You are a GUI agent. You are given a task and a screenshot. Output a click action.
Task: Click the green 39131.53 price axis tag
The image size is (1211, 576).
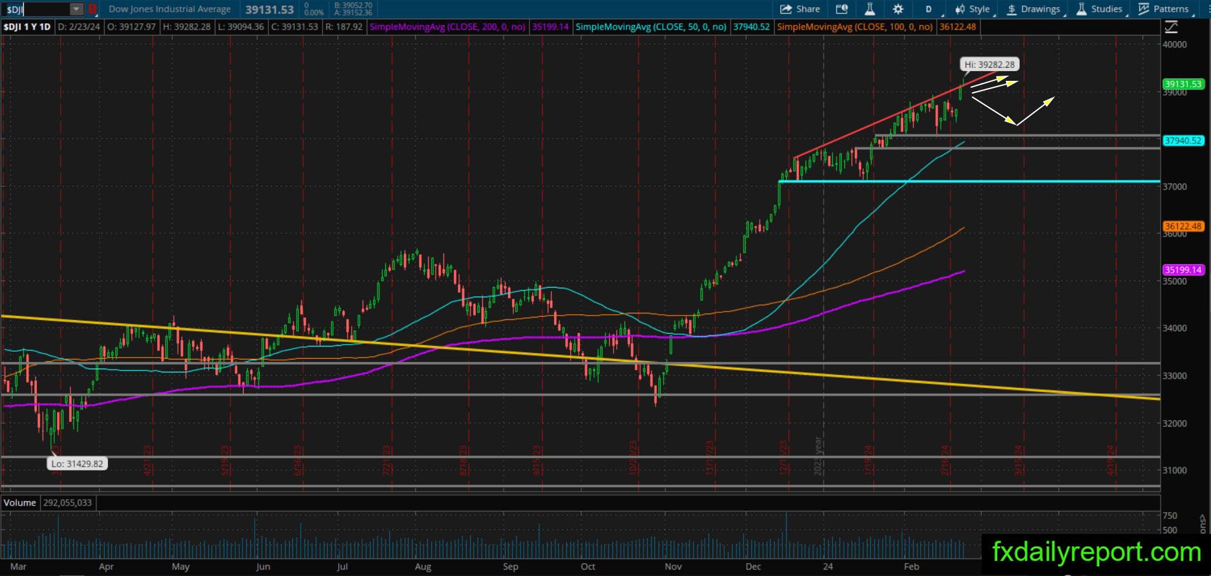[1183, 84]
